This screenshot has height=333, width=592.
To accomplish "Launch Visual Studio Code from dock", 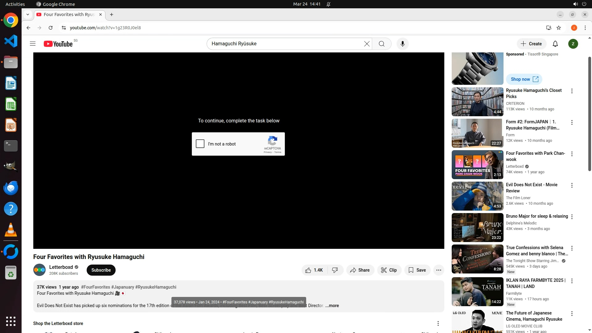I will pos(11,41).
